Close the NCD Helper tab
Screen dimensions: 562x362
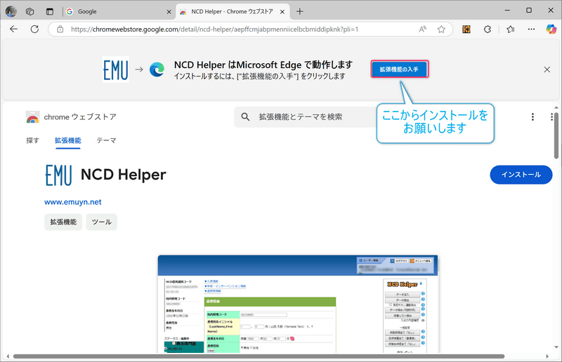coord(282,12)
